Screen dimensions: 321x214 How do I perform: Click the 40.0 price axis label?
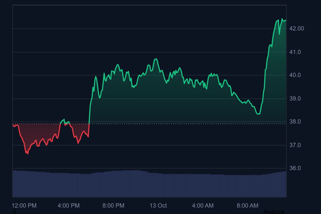pos(295,75)
